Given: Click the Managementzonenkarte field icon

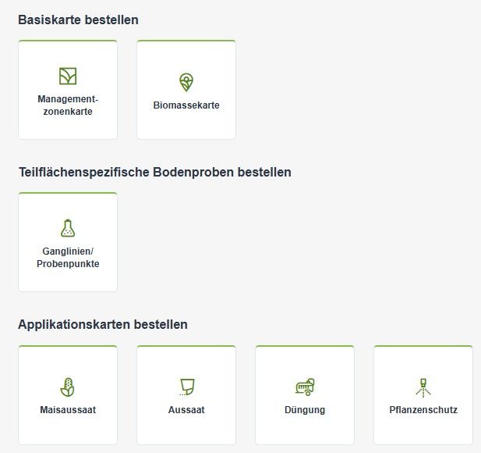Looking at the screenshot, I should (x=68, y=76).
